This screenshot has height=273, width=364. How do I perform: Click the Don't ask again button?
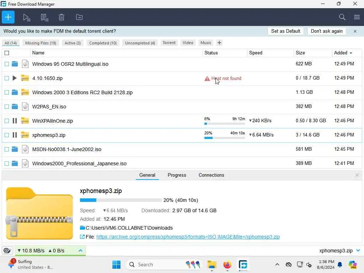327,31
